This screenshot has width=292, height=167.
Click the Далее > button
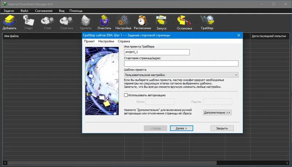click(x=181, y=128)
